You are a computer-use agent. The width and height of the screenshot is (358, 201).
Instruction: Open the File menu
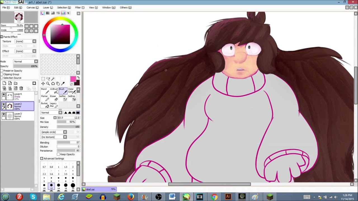point(6,8)
